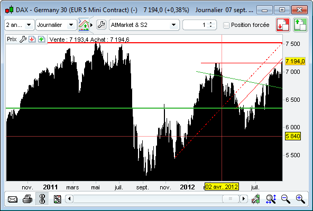Viewport: 313px width, 211px height.
Task: Click the Prix panel label
Action: (x=12, y=39)
